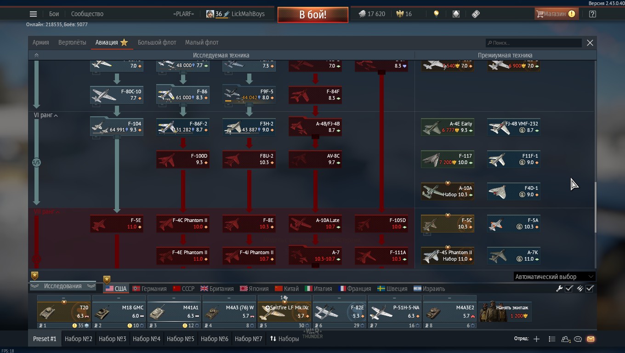Open the contacts friends icon
Image resolution: width=625 pixels, height=353 pixels.
[x=566, y=339]
